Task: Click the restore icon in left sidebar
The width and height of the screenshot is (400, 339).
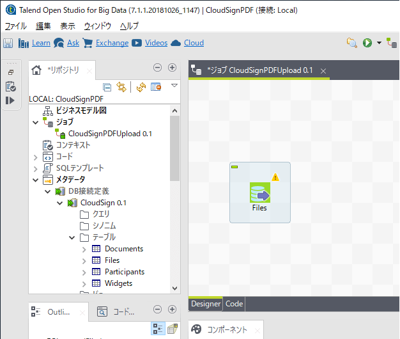Action: (x=11, y=72)
